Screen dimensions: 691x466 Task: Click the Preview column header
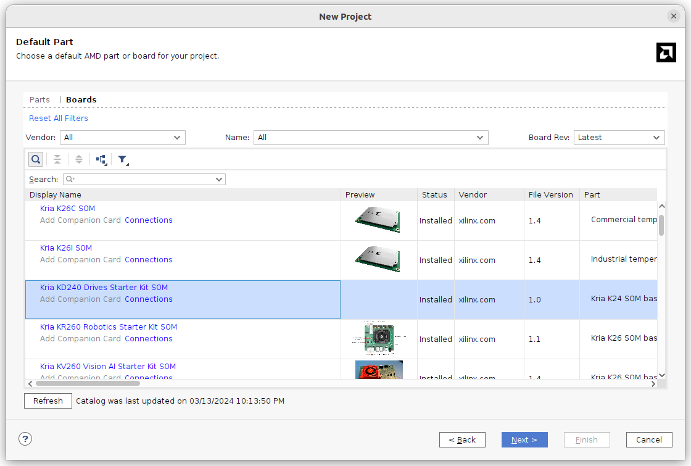[x=379, y=195]
